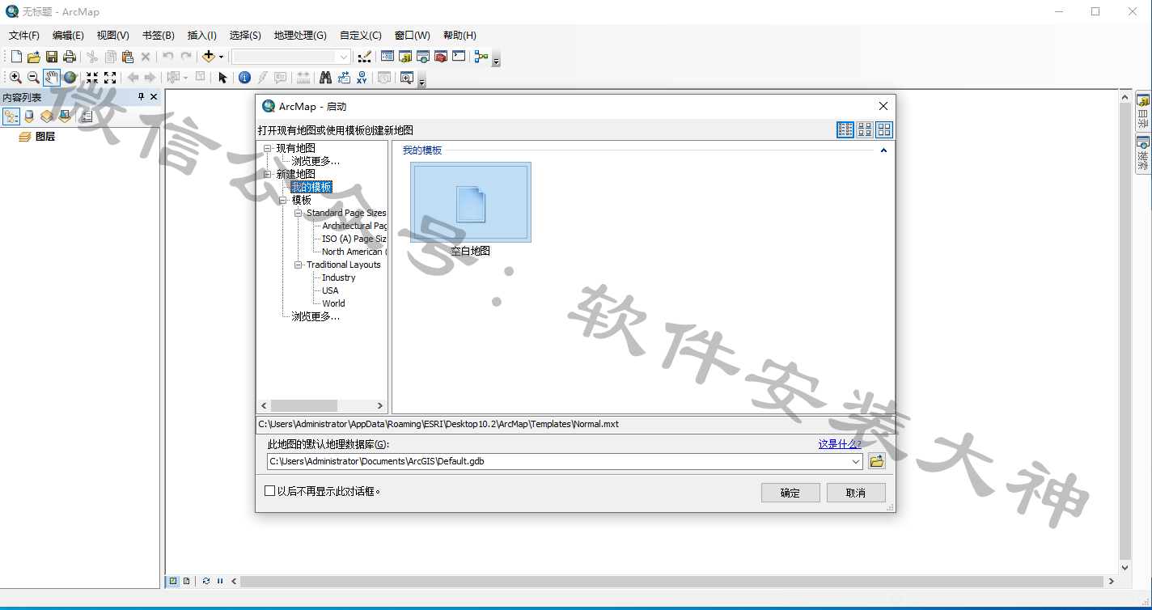Image resolution: width=1152 pixels, height=610 pixels.
Task: Click the Save icon in toolbar
Action: click(52, 57)
